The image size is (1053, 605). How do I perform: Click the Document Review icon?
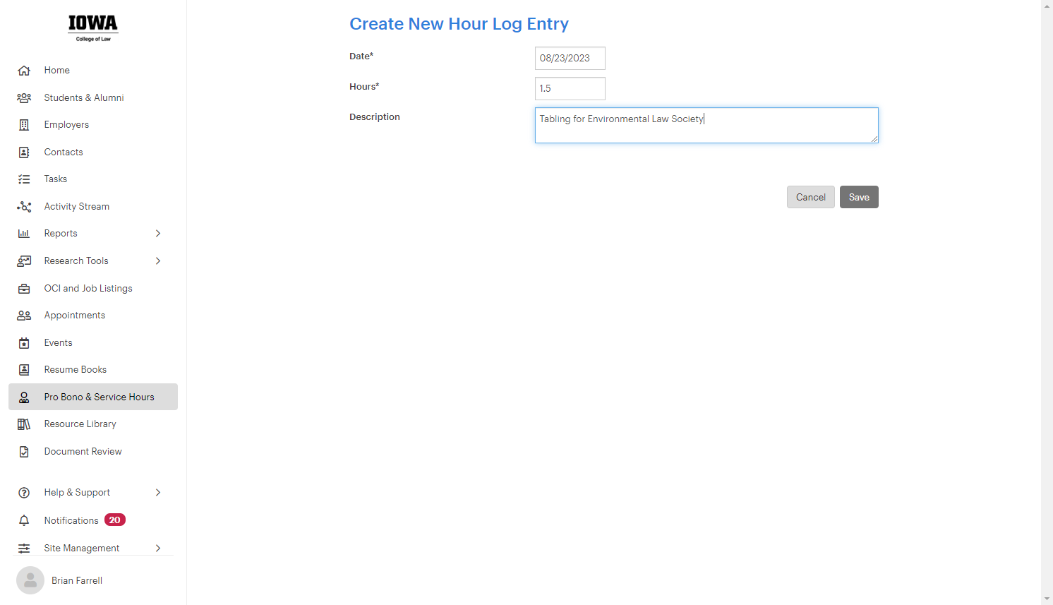tap(24, 452)
